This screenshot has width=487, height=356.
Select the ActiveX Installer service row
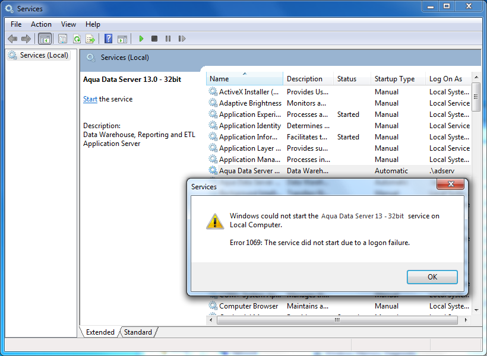click(339, 91)
